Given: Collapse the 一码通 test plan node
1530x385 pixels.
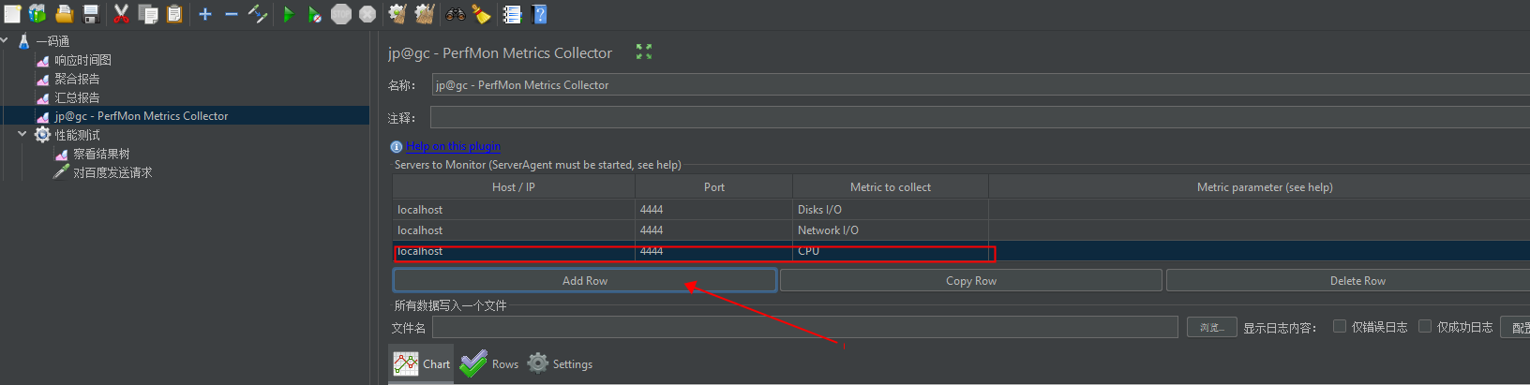Looking at the screenshot, I should coord(5,40).
